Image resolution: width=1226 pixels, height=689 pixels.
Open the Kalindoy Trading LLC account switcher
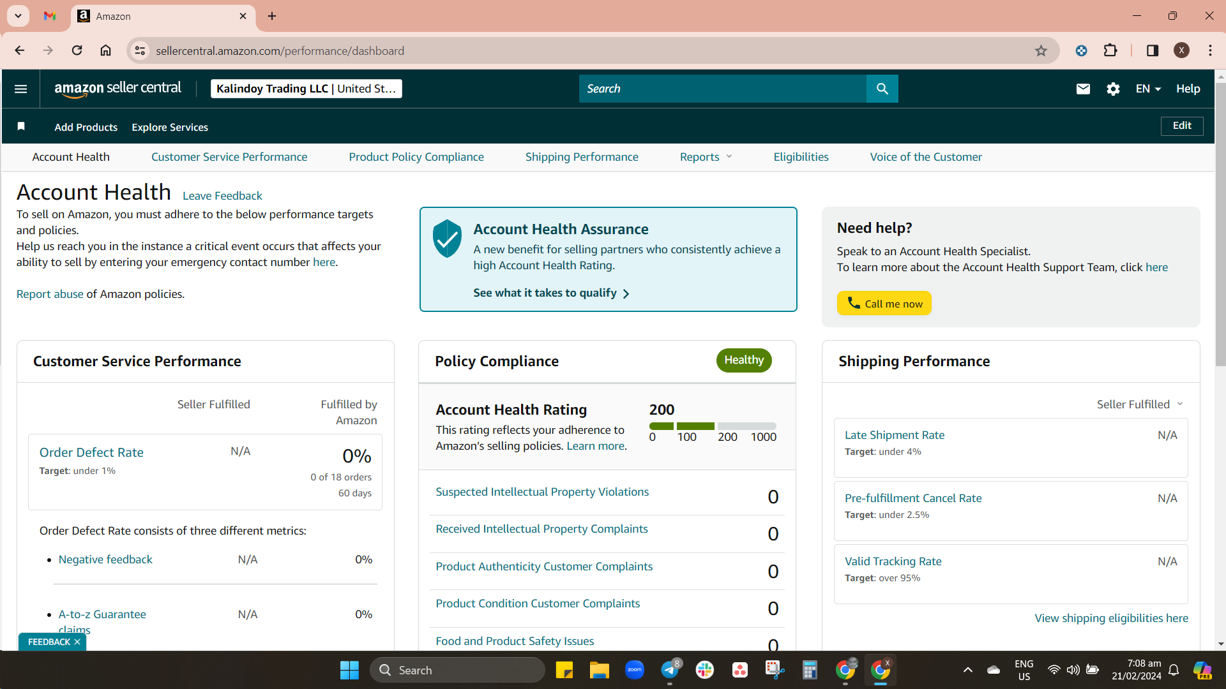(306, 89)
